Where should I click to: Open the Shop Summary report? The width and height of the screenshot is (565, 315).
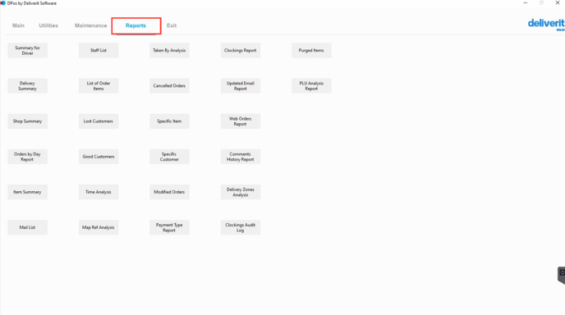[27, 121]
